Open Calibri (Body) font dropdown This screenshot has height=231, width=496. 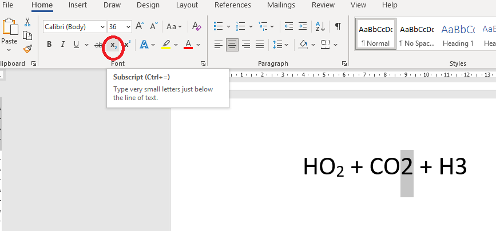tap(102, 27)
